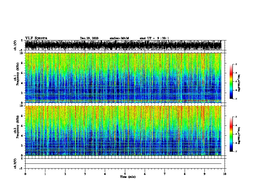Screen dimensions: 253x195
Task: Click the "6" kHz tick on ch.1 frequency axis
Action: tap(22, 73)
